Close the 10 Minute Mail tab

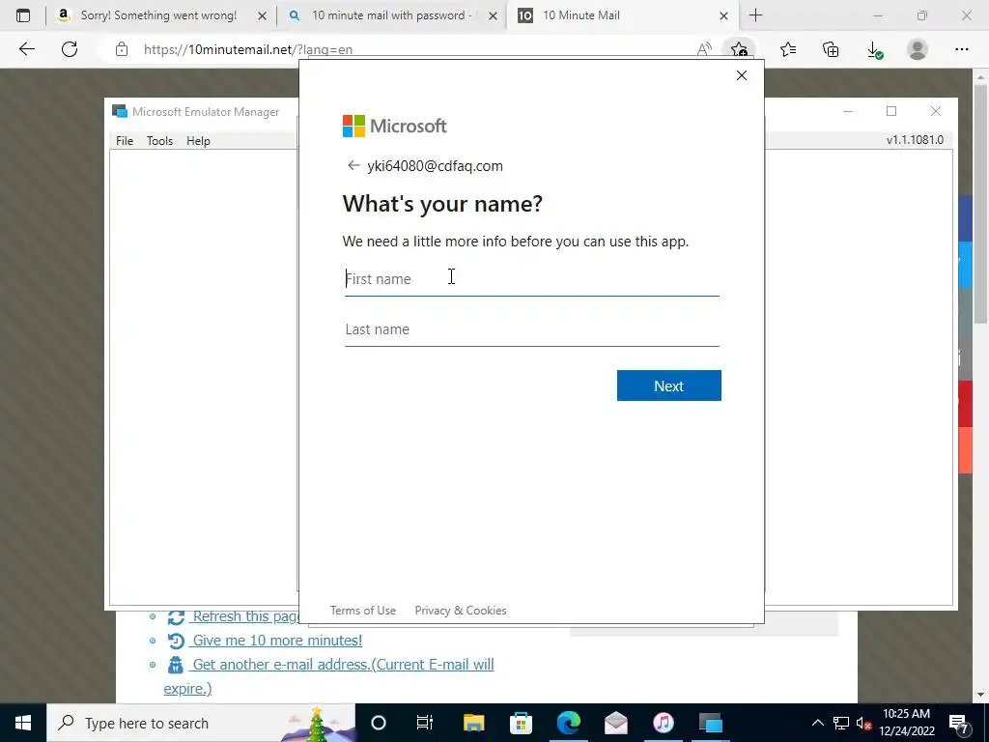723,15
